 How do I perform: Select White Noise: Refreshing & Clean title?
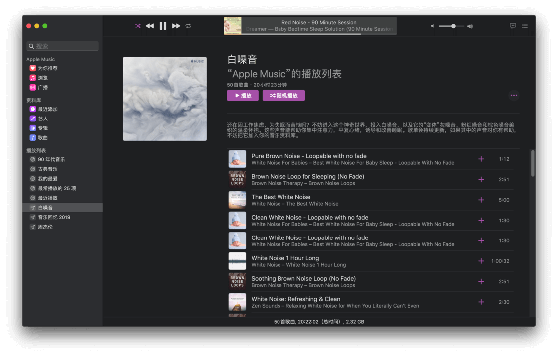tap(296, 299)
